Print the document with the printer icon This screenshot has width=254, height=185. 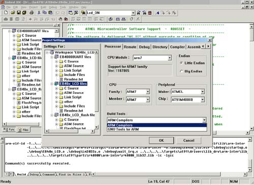pos(31,13)
